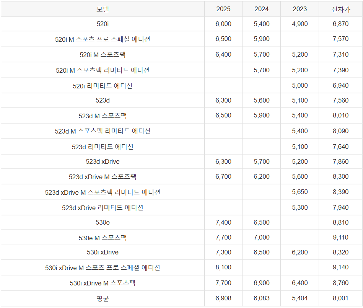
Task: Click the 모델 column header
Action: [103, 9]
